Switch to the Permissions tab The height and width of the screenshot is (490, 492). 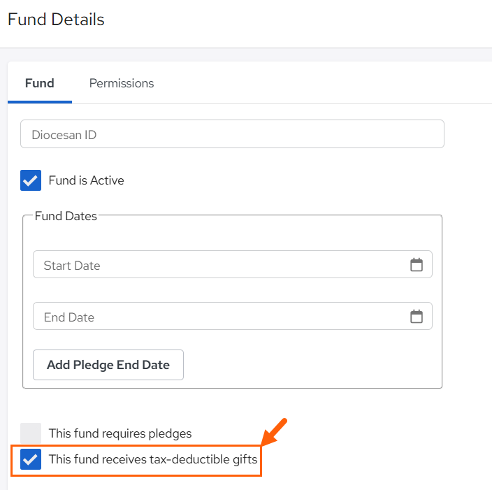[x=122, y=83]
